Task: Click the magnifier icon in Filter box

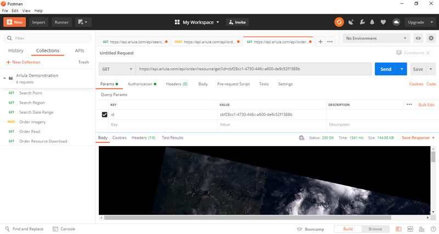Action: point(9,38)
